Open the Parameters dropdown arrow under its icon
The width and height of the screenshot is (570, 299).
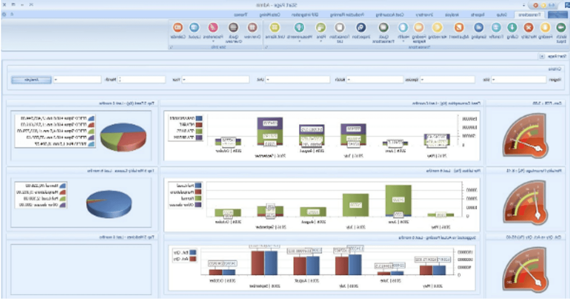[x=214, y=41]
